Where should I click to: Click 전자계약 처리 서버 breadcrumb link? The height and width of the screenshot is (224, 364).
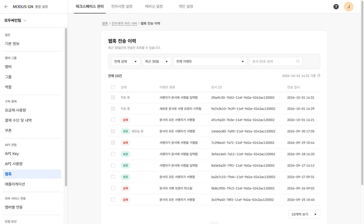tap(124, 23)
